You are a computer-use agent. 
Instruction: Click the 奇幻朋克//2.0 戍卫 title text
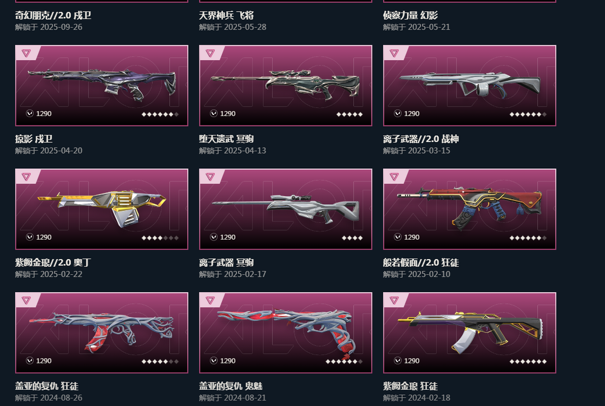(53, 16)
